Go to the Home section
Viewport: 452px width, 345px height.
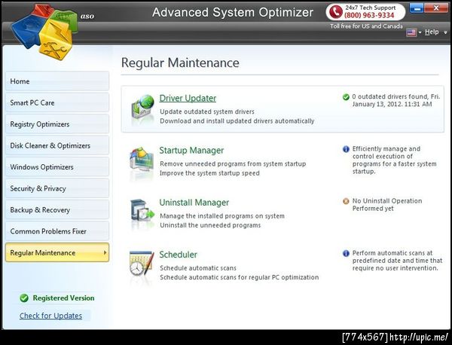57,81
